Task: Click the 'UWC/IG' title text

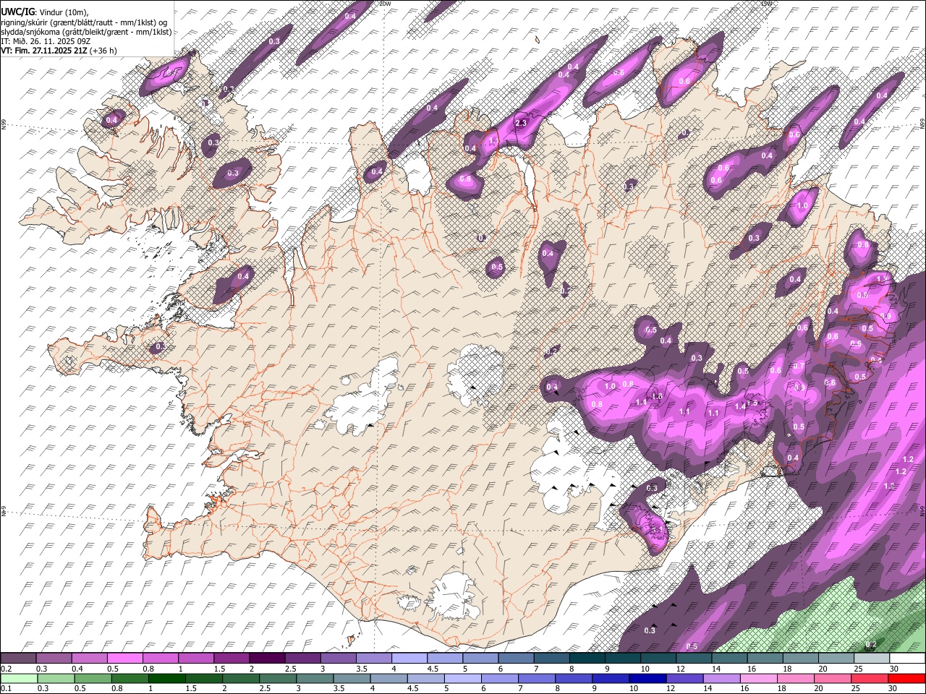Action: pos(17,12)
